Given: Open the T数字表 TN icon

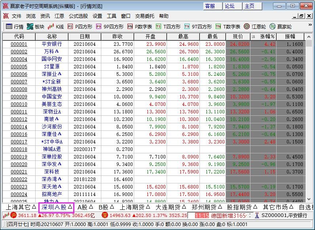Looking at the screenshot, I should [x=218, y=26].
